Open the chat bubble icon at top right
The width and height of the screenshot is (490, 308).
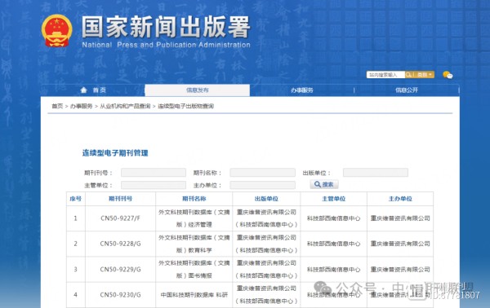448,75
